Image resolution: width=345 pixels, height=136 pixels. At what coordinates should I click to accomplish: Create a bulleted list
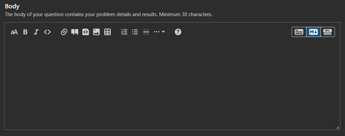click(135, 32)
